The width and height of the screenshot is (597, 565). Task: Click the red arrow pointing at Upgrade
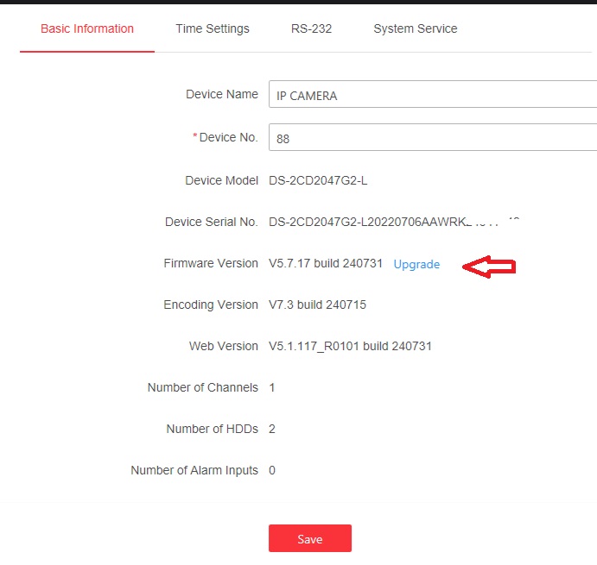point(489,267)
